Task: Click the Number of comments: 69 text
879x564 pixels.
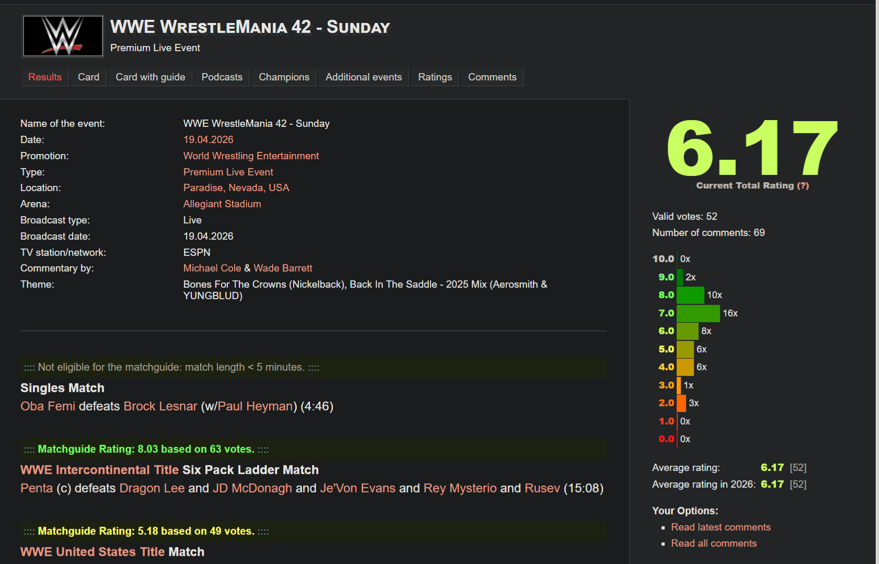Action: (709, 233)
